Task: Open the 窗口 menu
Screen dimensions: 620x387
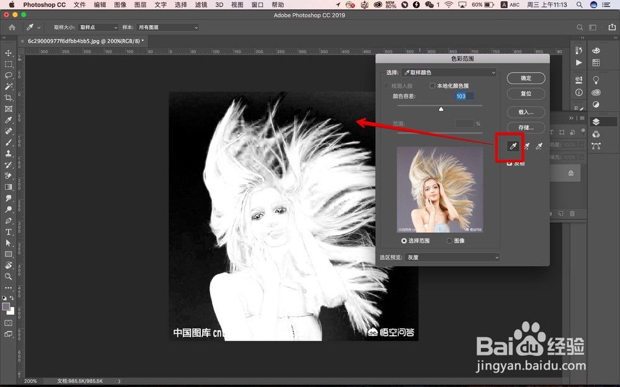Action: click(x=257, y=5)
